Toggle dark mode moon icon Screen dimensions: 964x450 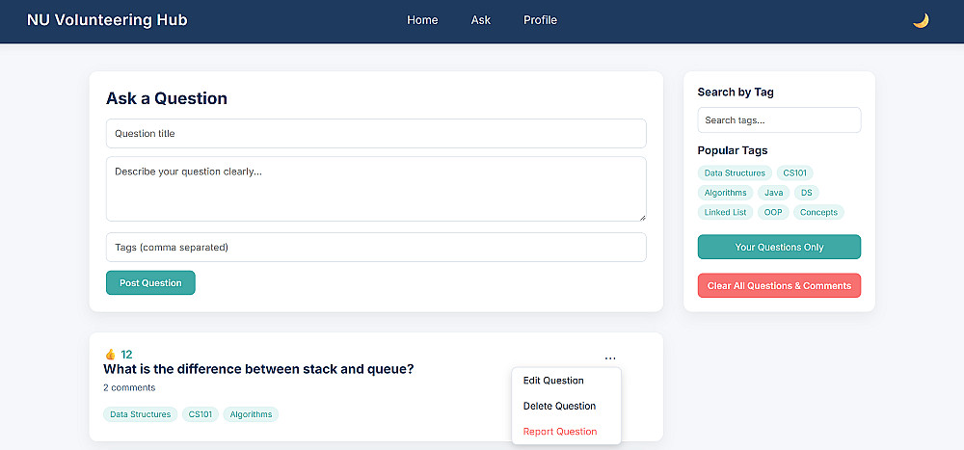point(921,20)
